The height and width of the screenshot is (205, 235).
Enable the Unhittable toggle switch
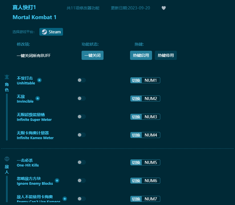82,80
